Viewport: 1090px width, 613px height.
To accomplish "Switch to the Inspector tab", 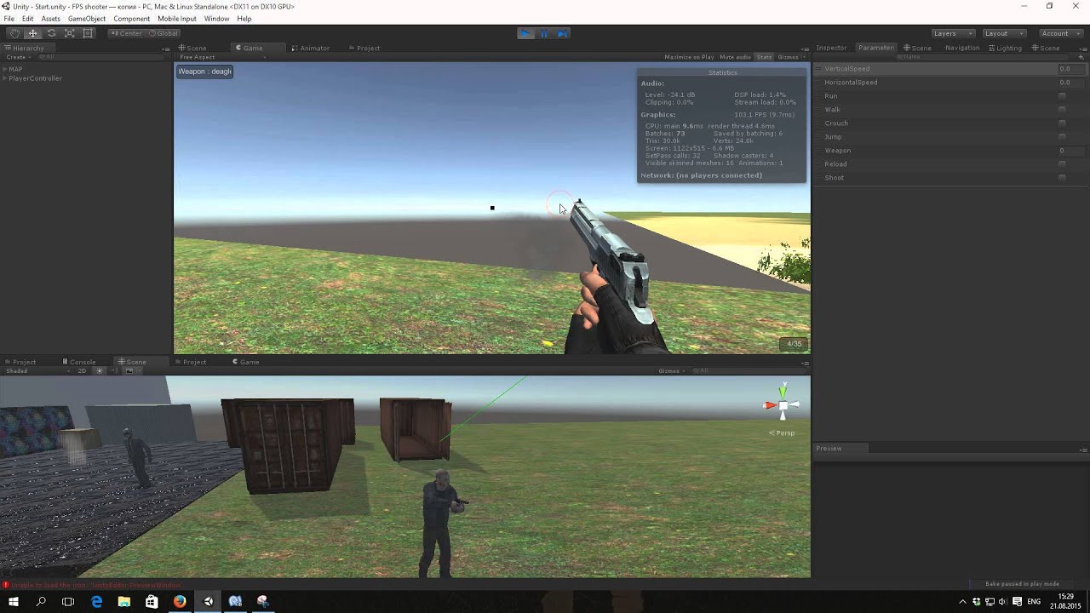I will tap(831, 48).
